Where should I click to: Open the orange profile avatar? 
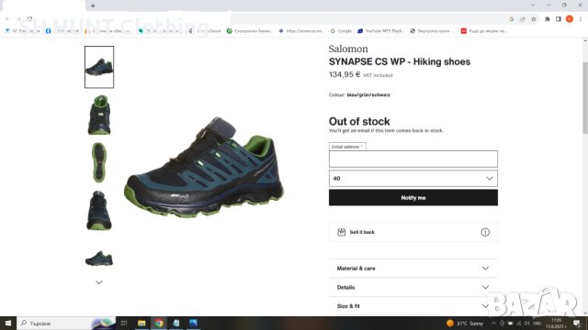click(570, 19)
